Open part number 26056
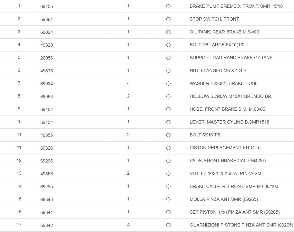This screenshot has width=294, height=232. click(46, 58)
